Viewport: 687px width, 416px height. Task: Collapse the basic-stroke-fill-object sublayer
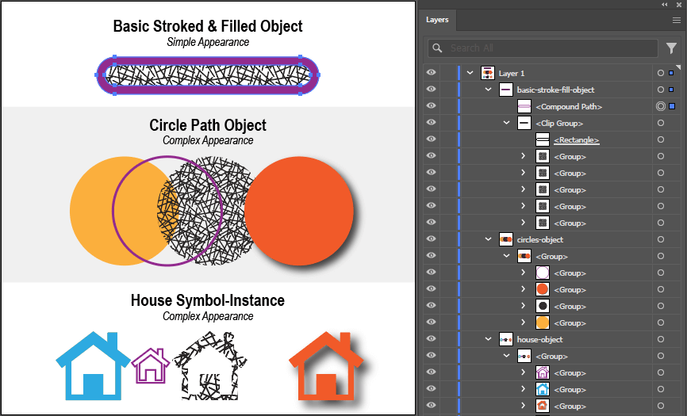[488, 90]
